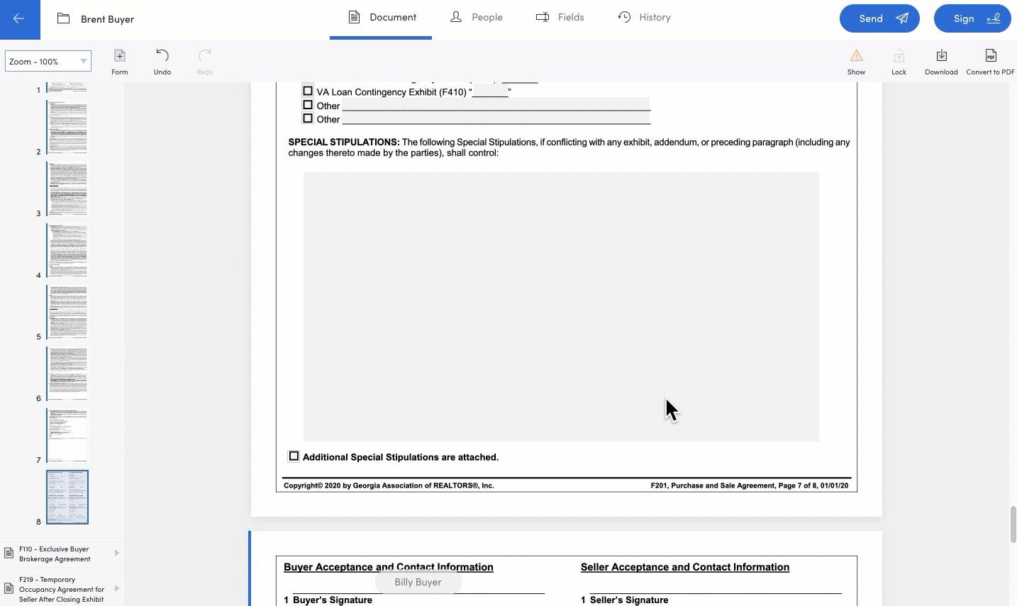
Task: Click the vertical document scrollbar handle
Action: 1013,524
